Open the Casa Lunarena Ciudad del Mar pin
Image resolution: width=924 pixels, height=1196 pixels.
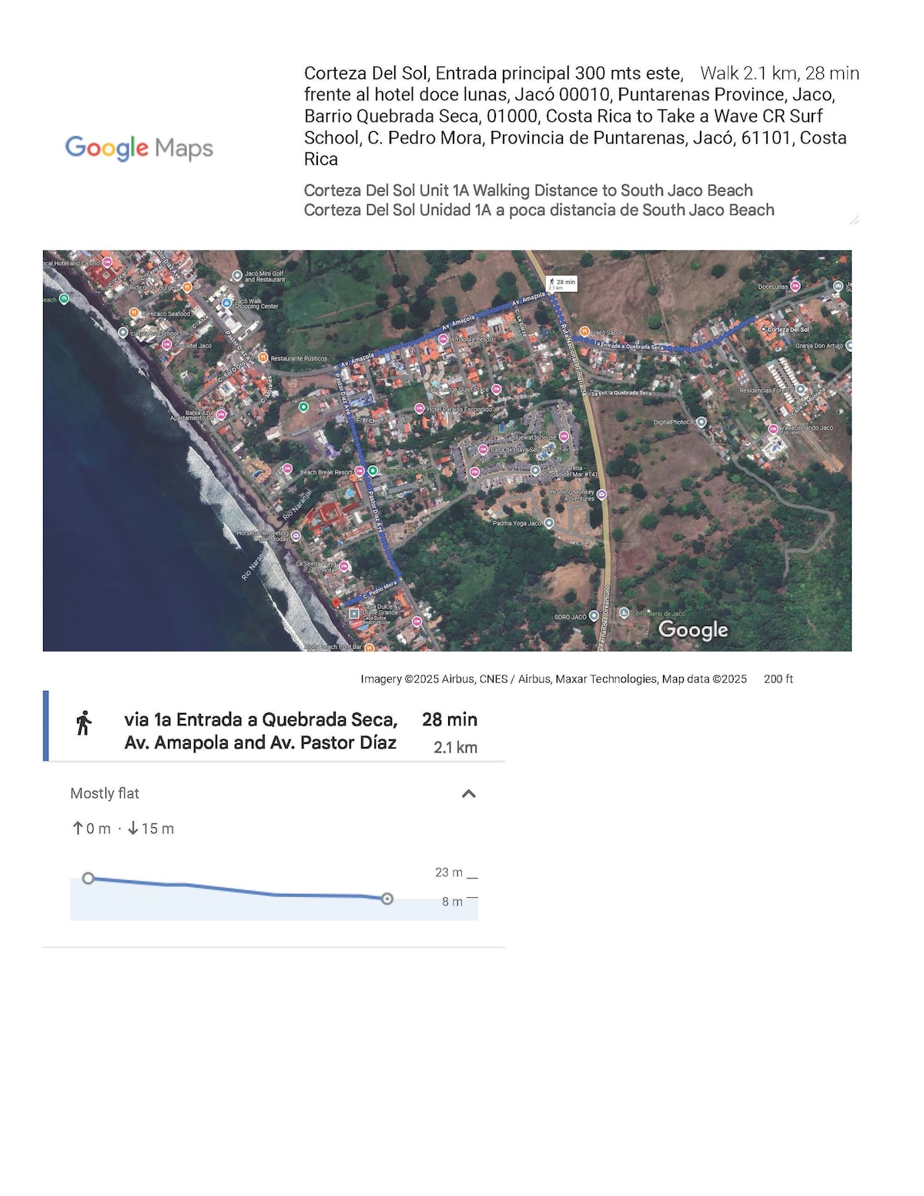536,470
